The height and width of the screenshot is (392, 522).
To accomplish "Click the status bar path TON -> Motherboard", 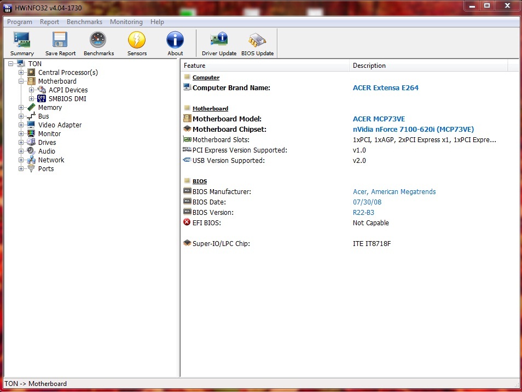I will point(36,384).
